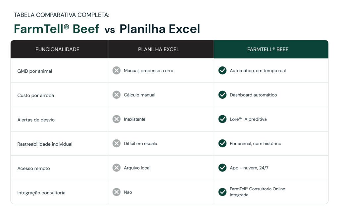The width and height of the screenshot is (339, 222).
Task: Click the X icon next to Difícil em escala
Action: (x=116, y=143)
